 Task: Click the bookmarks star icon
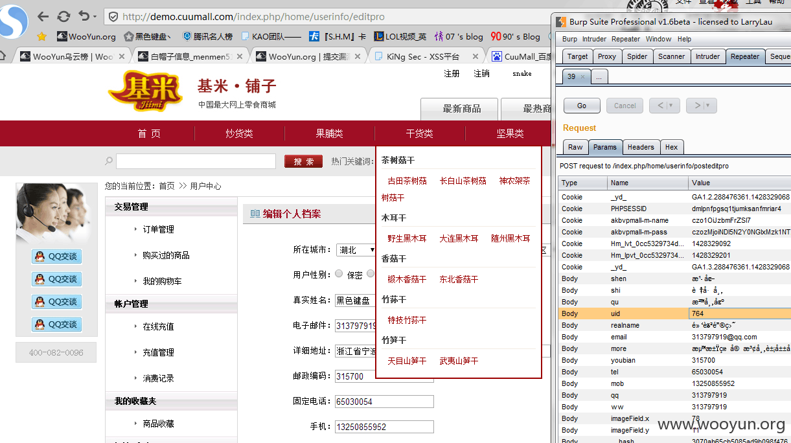[x=42, y=36]
